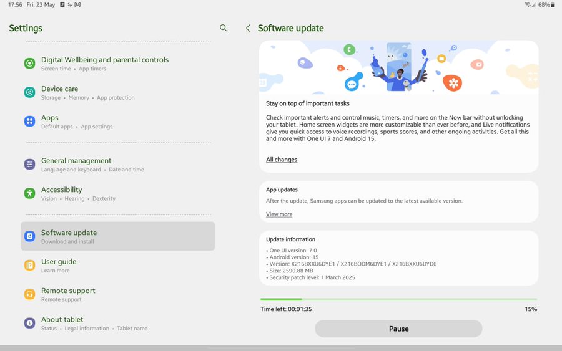
Task: Open the Device care settings entry
Action: coord(117,92)
